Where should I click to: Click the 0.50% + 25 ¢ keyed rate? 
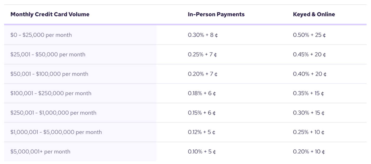coord(309,35)
